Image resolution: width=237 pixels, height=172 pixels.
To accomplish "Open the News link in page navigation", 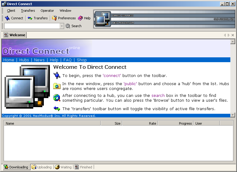I will point(39,60).
